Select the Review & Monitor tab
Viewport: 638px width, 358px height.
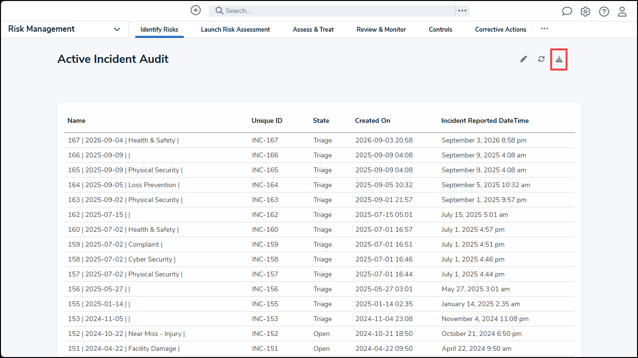(381, 30)
